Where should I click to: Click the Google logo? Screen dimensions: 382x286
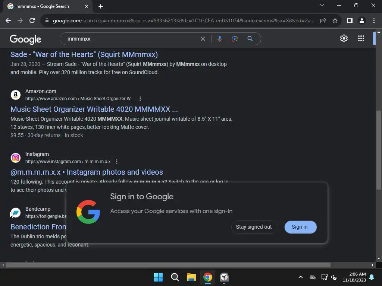25,39
